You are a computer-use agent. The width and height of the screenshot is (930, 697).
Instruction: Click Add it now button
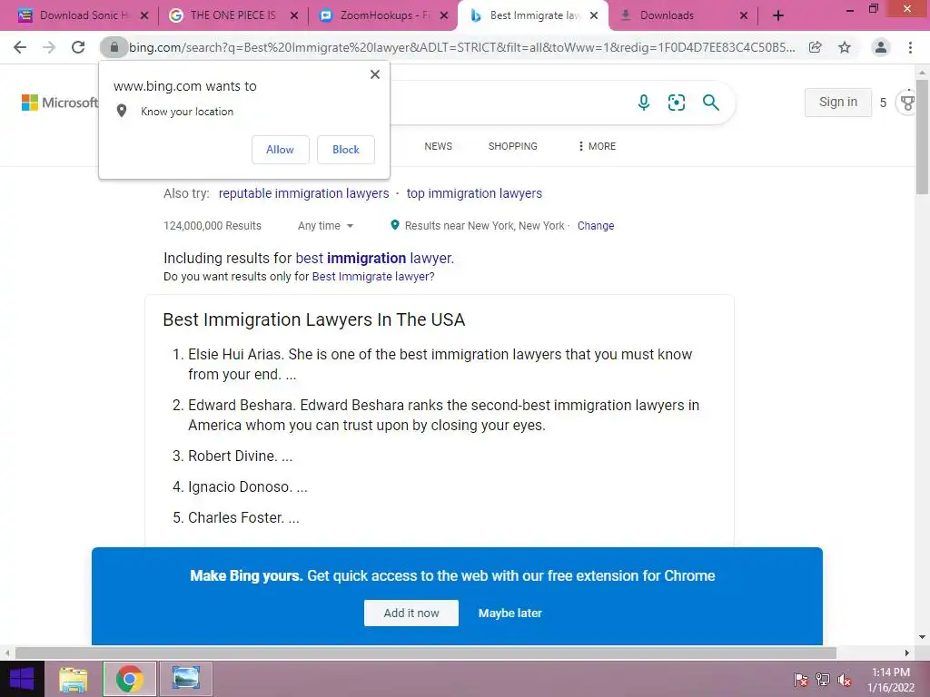point(411,613)
